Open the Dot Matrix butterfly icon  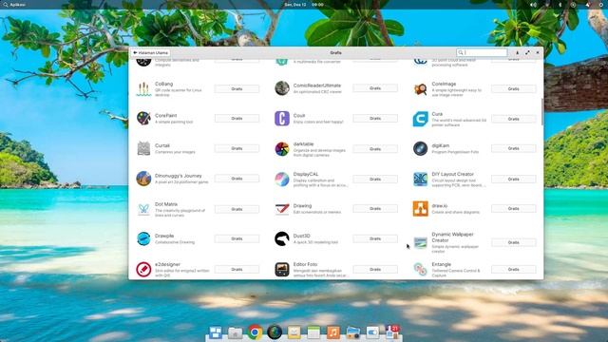143,209
